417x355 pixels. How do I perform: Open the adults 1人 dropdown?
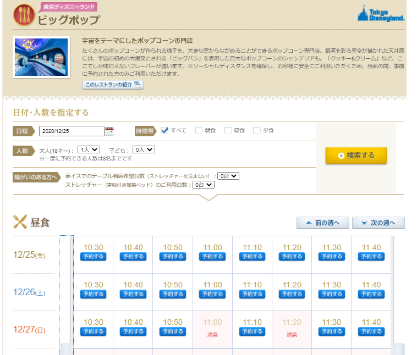point(89,150)
